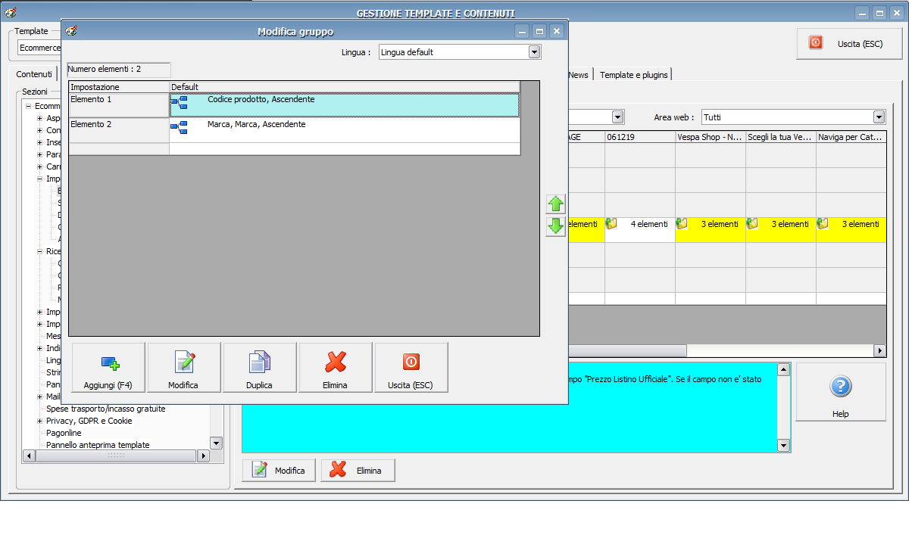Click the Elemento 1 row header

[x=119, y=104]
